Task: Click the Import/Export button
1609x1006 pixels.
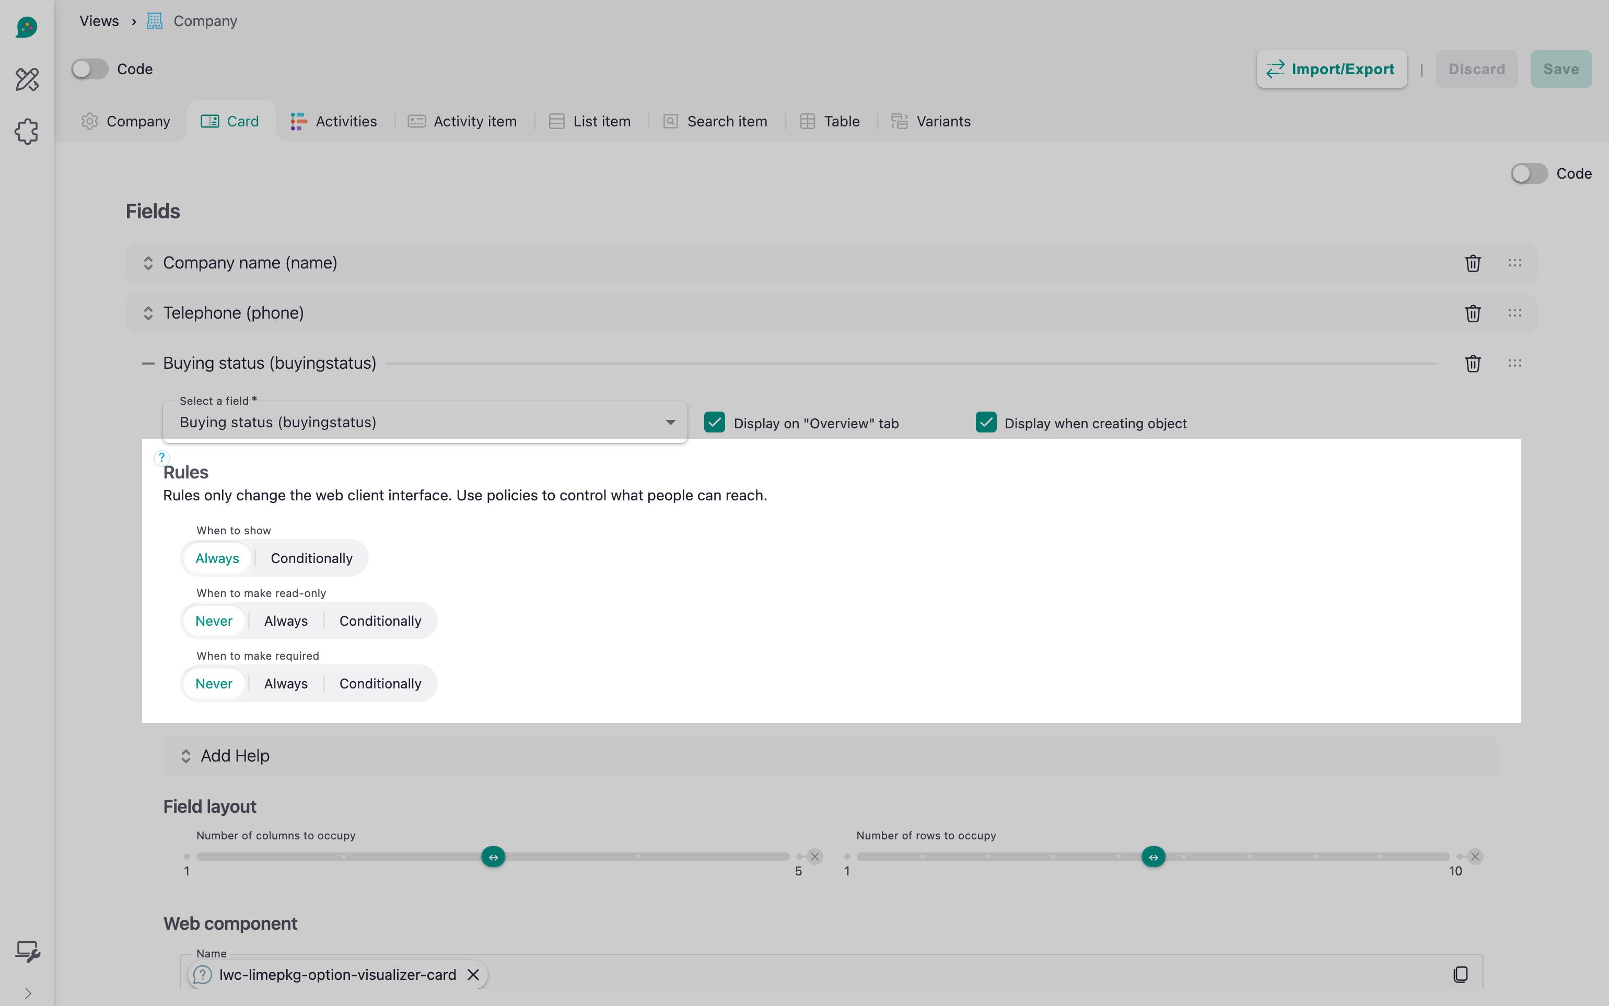Action: [1332, 68]
